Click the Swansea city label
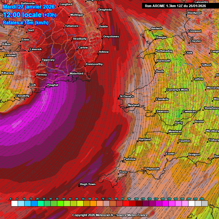Viewport: 219px width, 219px height. (163, 111)
